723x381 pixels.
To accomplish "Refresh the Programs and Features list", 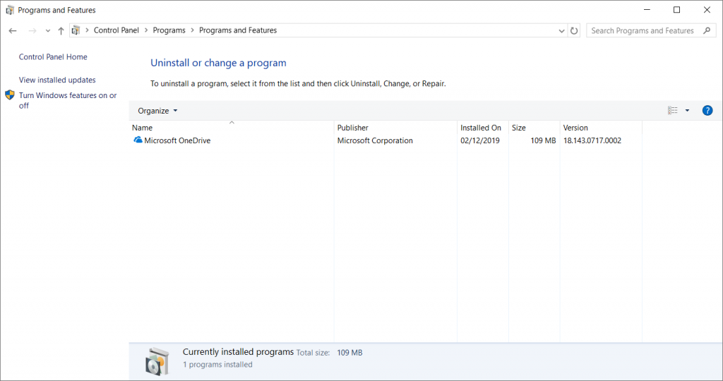I will point(574,30).
